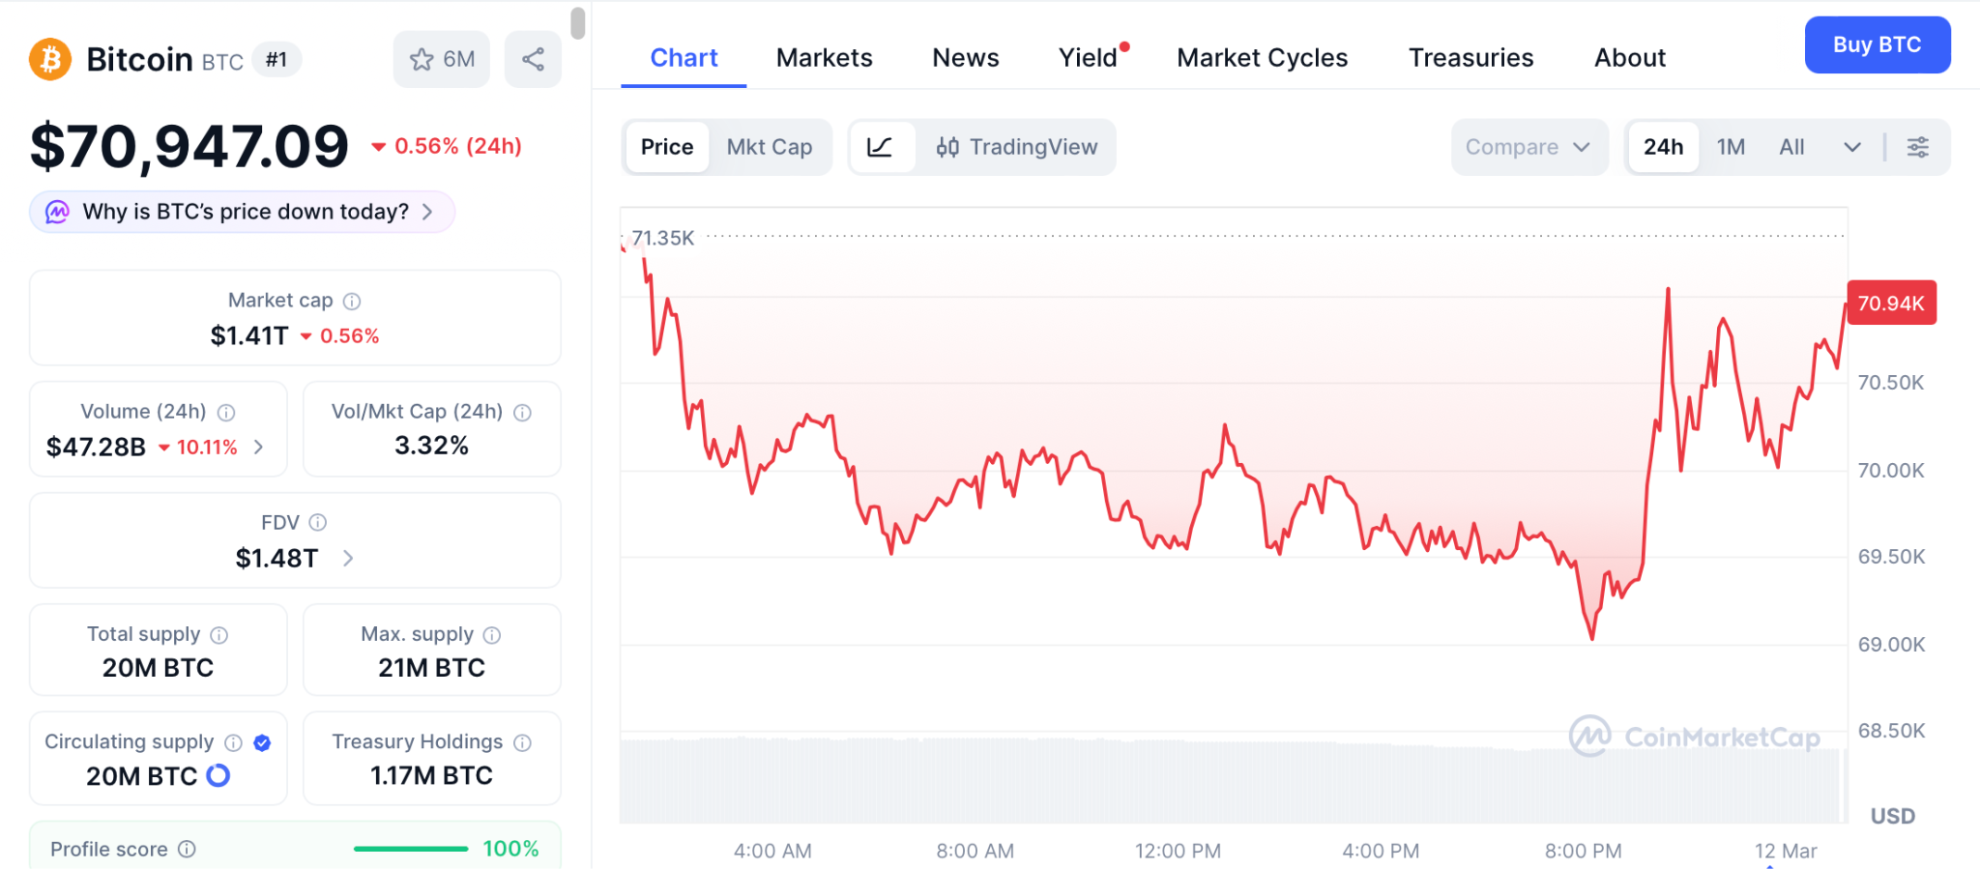The width and height of the screenshot is (1980, 869).
Task: Select the line chart icon
Action: click(880, 147)
